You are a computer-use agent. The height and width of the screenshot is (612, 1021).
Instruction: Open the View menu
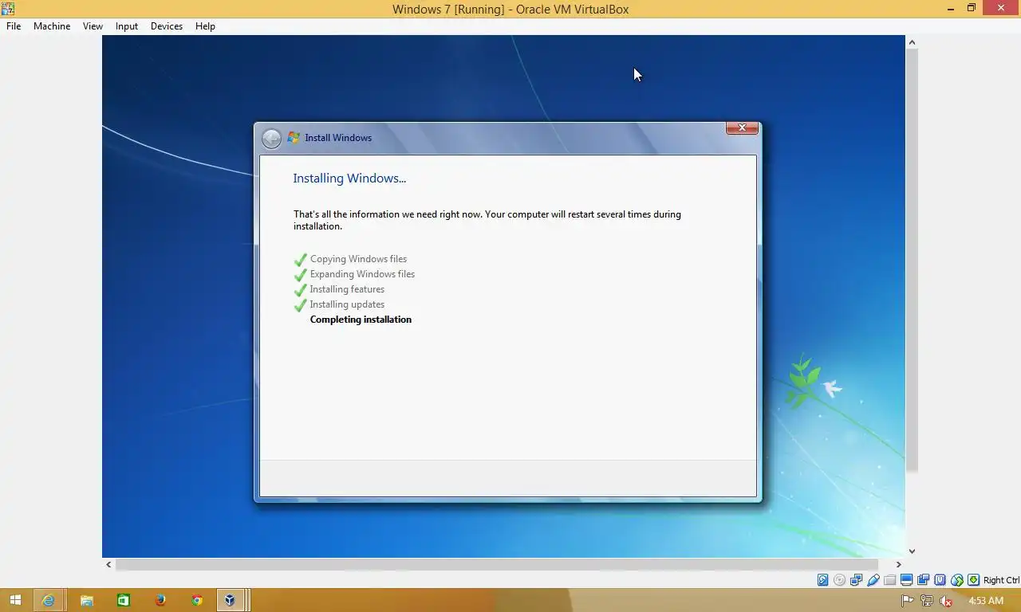[x=93, y=26]
